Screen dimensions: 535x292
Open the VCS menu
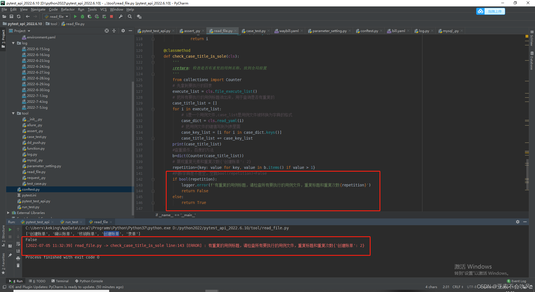103,9
